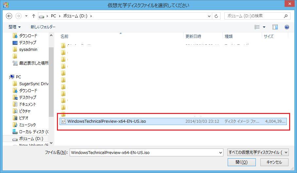
Task: Click the PC breadcrumb in address bar
Action: point(53,16)
